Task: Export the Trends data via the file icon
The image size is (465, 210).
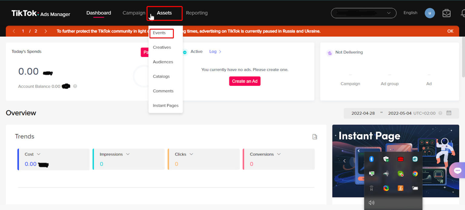Action: [x=315, y=137]
